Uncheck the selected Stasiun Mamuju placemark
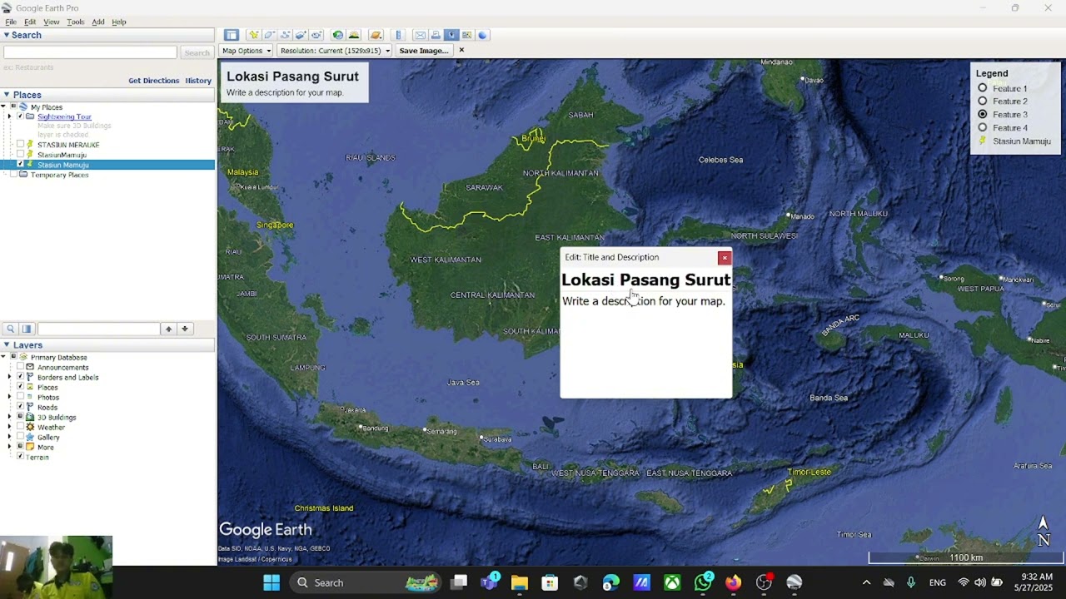Image resolution: width=1066 pixels, height=599 pixels. coord(21,165)
